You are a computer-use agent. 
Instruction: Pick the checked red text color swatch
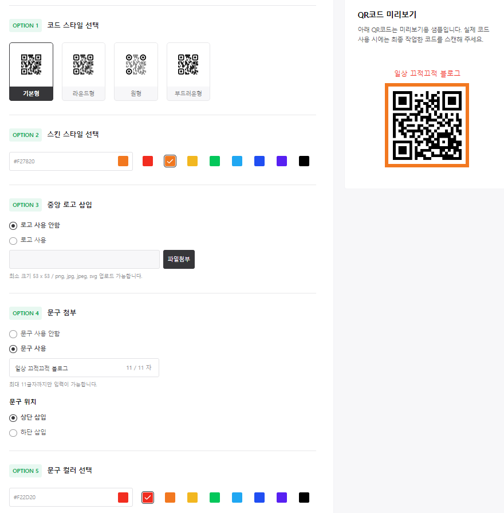(x=148, y=498)
